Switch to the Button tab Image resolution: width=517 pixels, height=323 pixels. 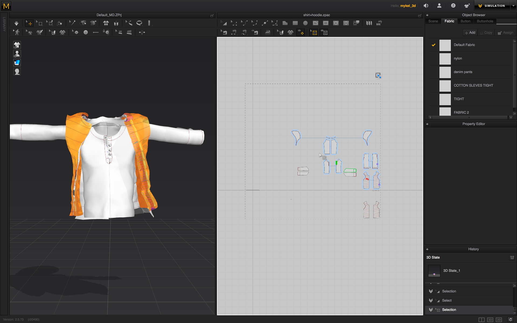click(465, 21)
